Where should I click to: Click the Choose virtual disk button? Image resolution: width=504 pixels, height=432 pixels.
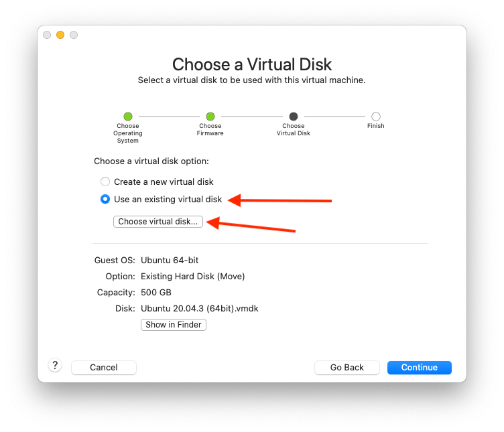(x=158, y=222)
